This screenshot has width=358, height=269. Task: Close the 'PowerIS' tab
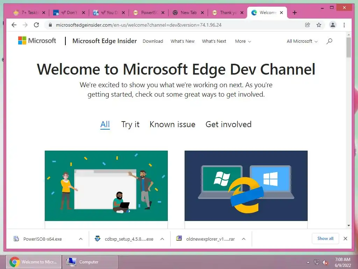coord(163,13)
